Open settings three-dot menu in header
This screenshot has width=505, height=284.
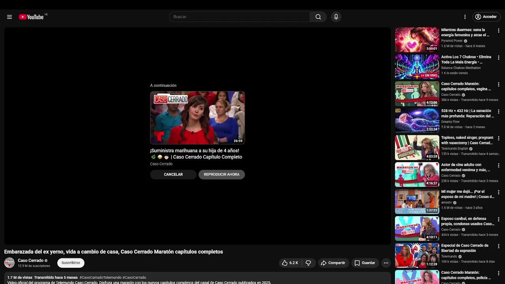click(x=465, y=17)
